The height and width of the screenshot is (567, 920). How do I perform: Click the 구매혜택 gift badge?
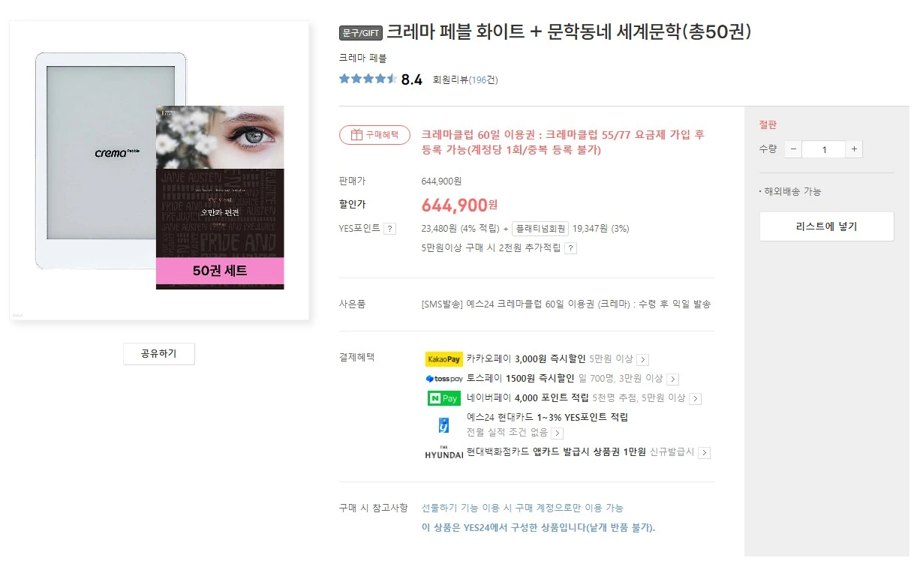[x=374, y=135]
